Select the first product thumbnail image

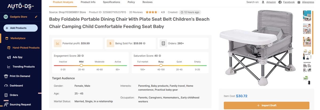(x=307, y=16)
